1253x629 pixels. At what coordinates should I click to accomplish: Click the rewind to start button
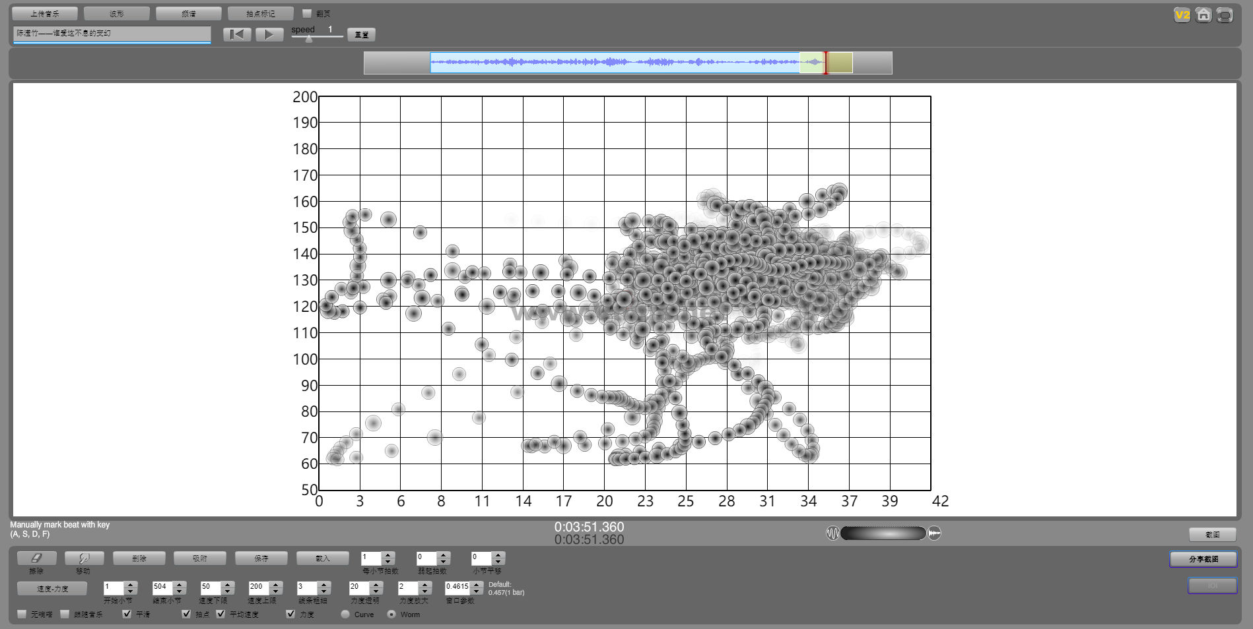coord(237,34)
